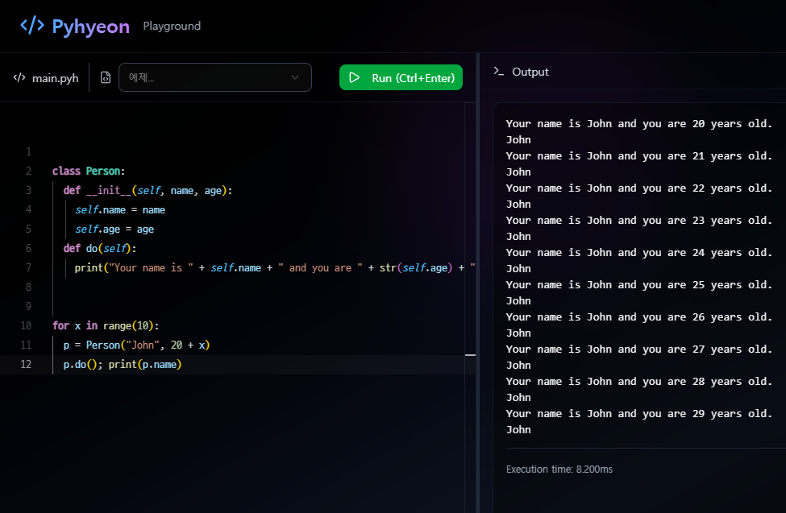Click the code icon beside main.pyh

click(x=19, y=78)
